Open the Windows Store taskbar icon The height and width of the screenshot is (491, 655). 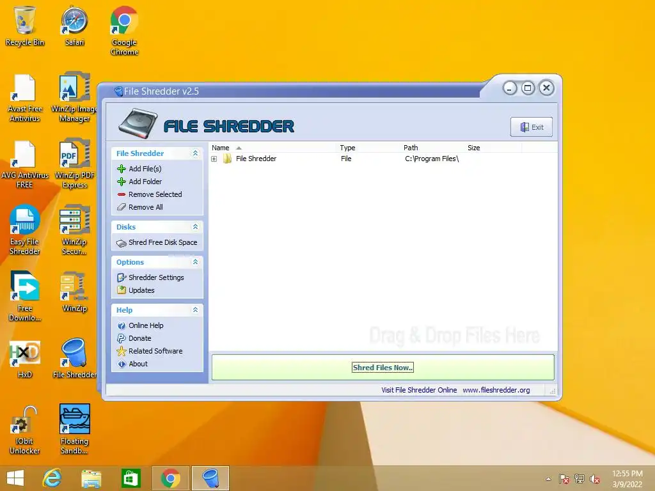tap(130, 478)
